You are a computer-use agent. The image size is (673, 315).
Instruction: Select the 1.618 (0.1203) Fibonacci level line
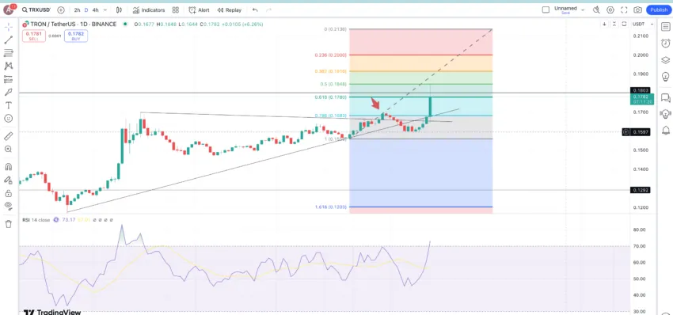420,207
